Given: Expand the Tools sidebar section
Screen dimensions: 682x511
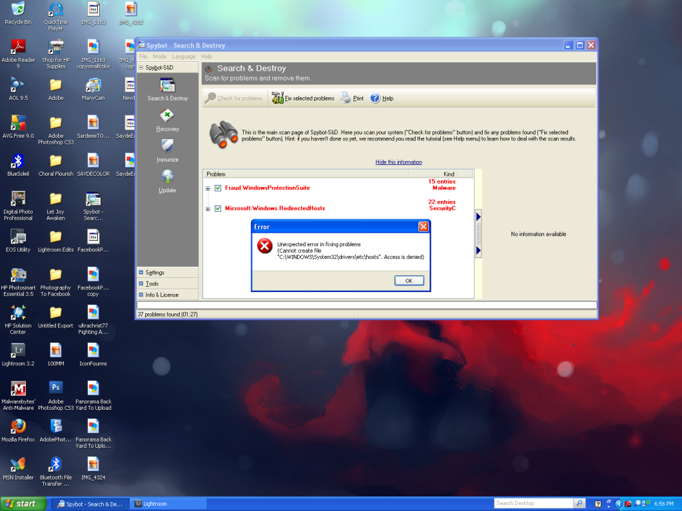Looking at the screenshot, I should (x=141, y=283).
